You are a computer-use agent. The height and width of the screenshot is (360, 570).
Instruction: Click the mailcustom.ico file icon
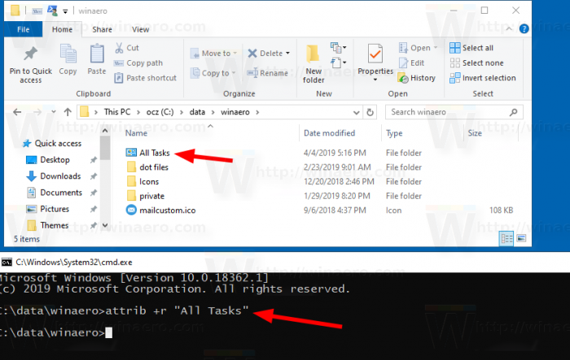(x=131, y=210)
